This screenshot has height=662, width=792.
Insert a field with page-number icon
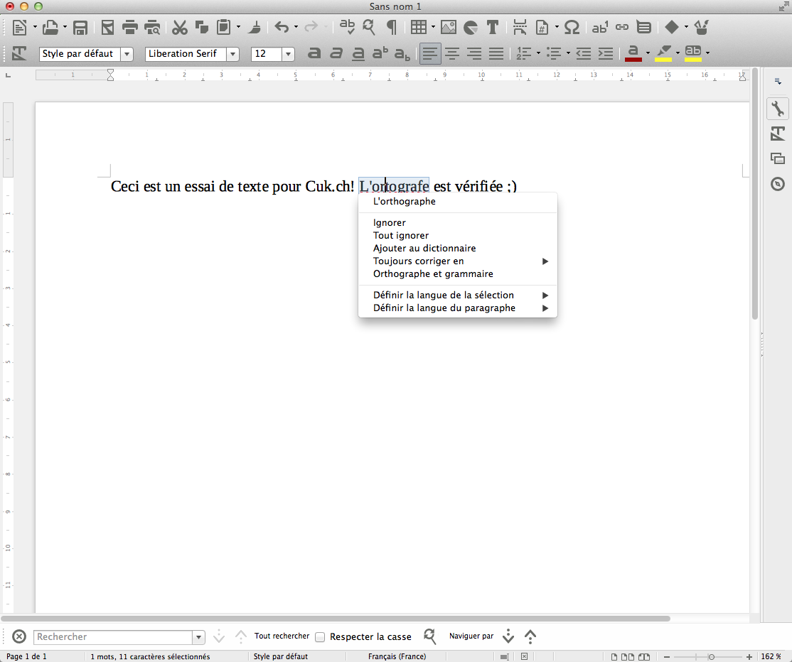[542, 27]
